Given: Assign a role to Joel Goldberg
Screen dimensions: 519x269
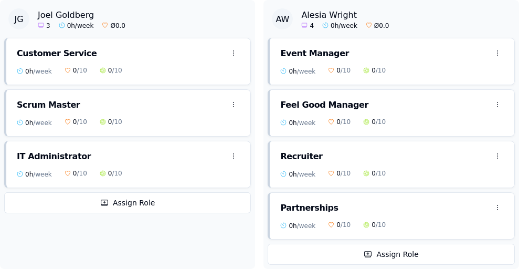Looking at the screenshot, I should [x=128, y=203].
